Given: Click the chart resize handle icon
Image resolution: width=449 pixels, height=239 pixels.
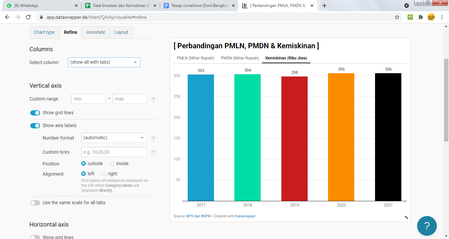Looking at the screenshot, I should point(406,217).
